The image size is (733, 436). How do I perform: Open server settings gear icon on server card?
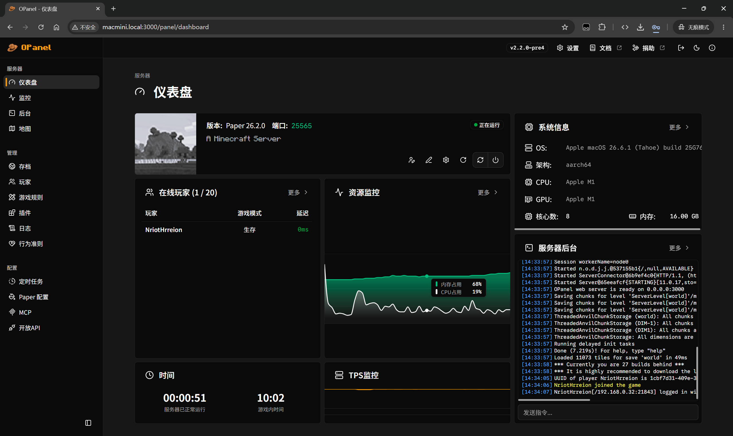[446, 160]
